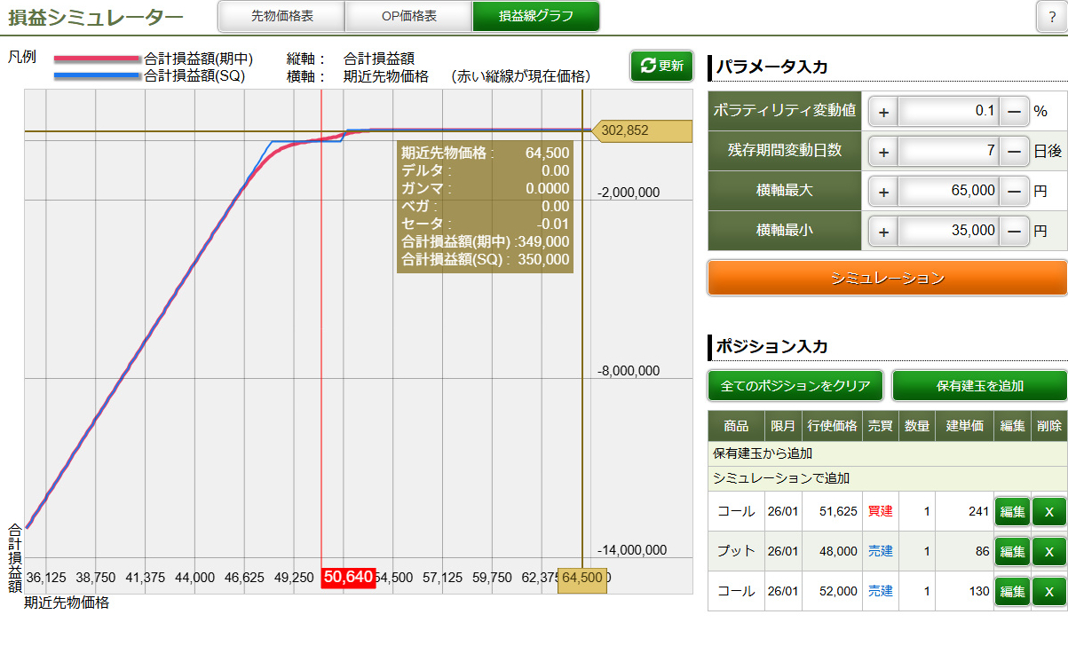Edit the 51,625 call position
Viewport: 1068px width, 646px height.
[x=1012, y=512]
